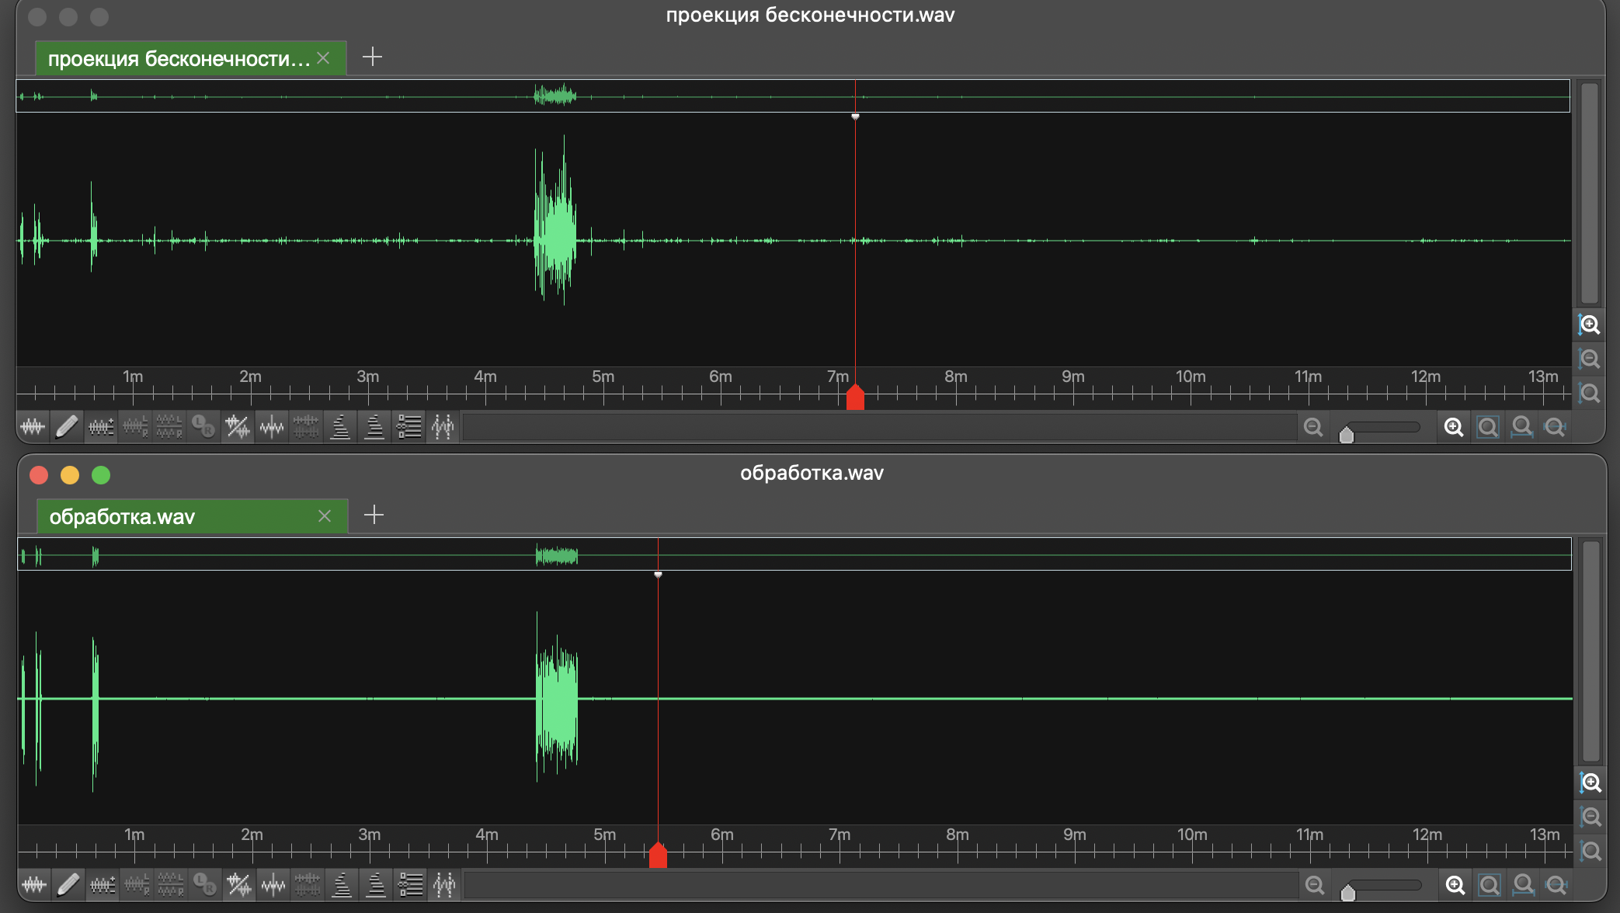Click the large waveform burst in обработка.wav window

coord(557,696)
